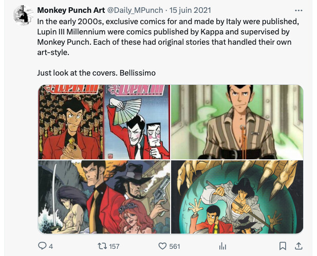The width and height of the screenshot is (317, 256).
Task: Open the green globe and claws image
Action: coord(237,197)
